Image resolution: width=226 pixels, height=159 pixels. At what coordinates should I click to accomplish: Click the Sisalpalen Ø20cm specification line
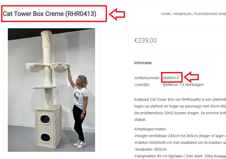point(150,149)
